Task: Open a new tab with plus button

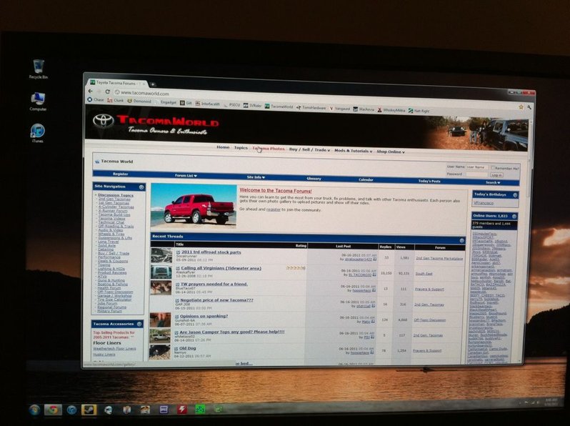Action: (153, 84)
